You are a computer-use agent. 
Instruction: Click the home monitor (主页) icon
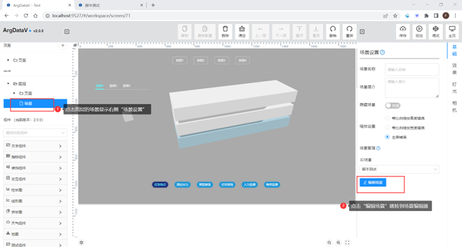(x=452, y=31)
